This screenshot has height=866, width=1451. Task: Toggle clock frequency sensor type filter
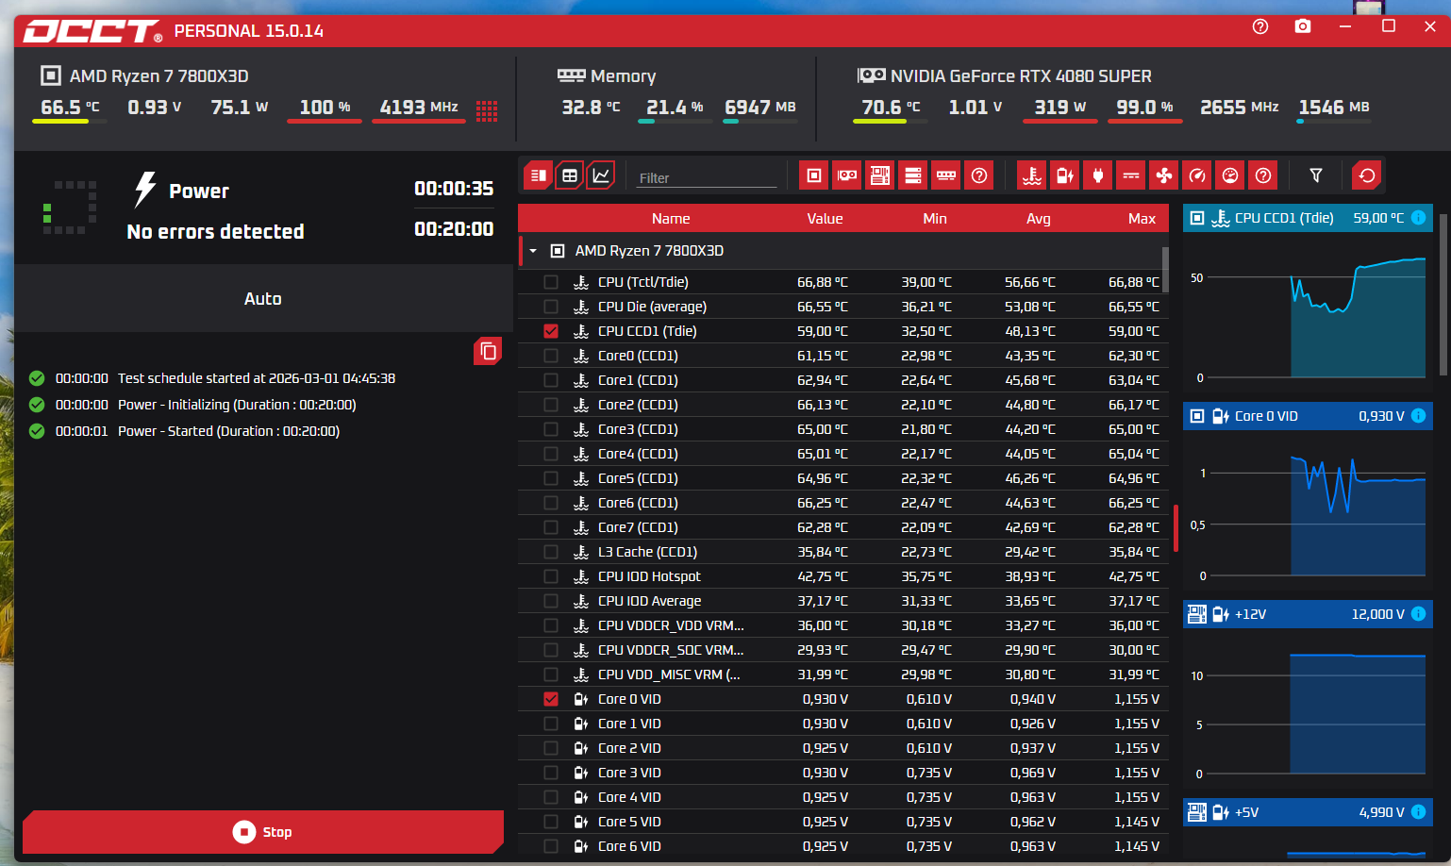tap(1197, 175)
